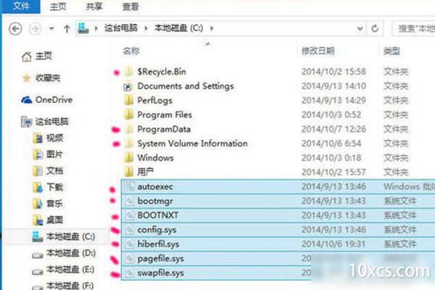Click the Up one level arrow
Image resolution: width=435 pixels, height=290 pixels.
point(67,30)
